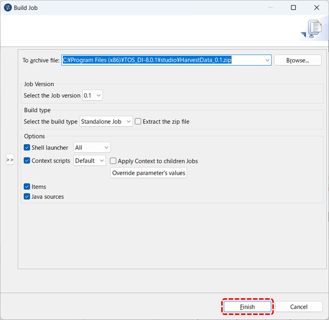Open the build type Standalone Job dropdown
Screen dimensions: 329x320
point(106,122)
